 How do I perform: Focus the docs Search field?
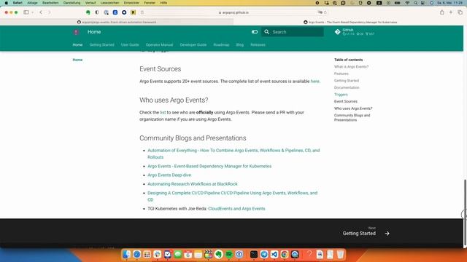click(293, 32)
